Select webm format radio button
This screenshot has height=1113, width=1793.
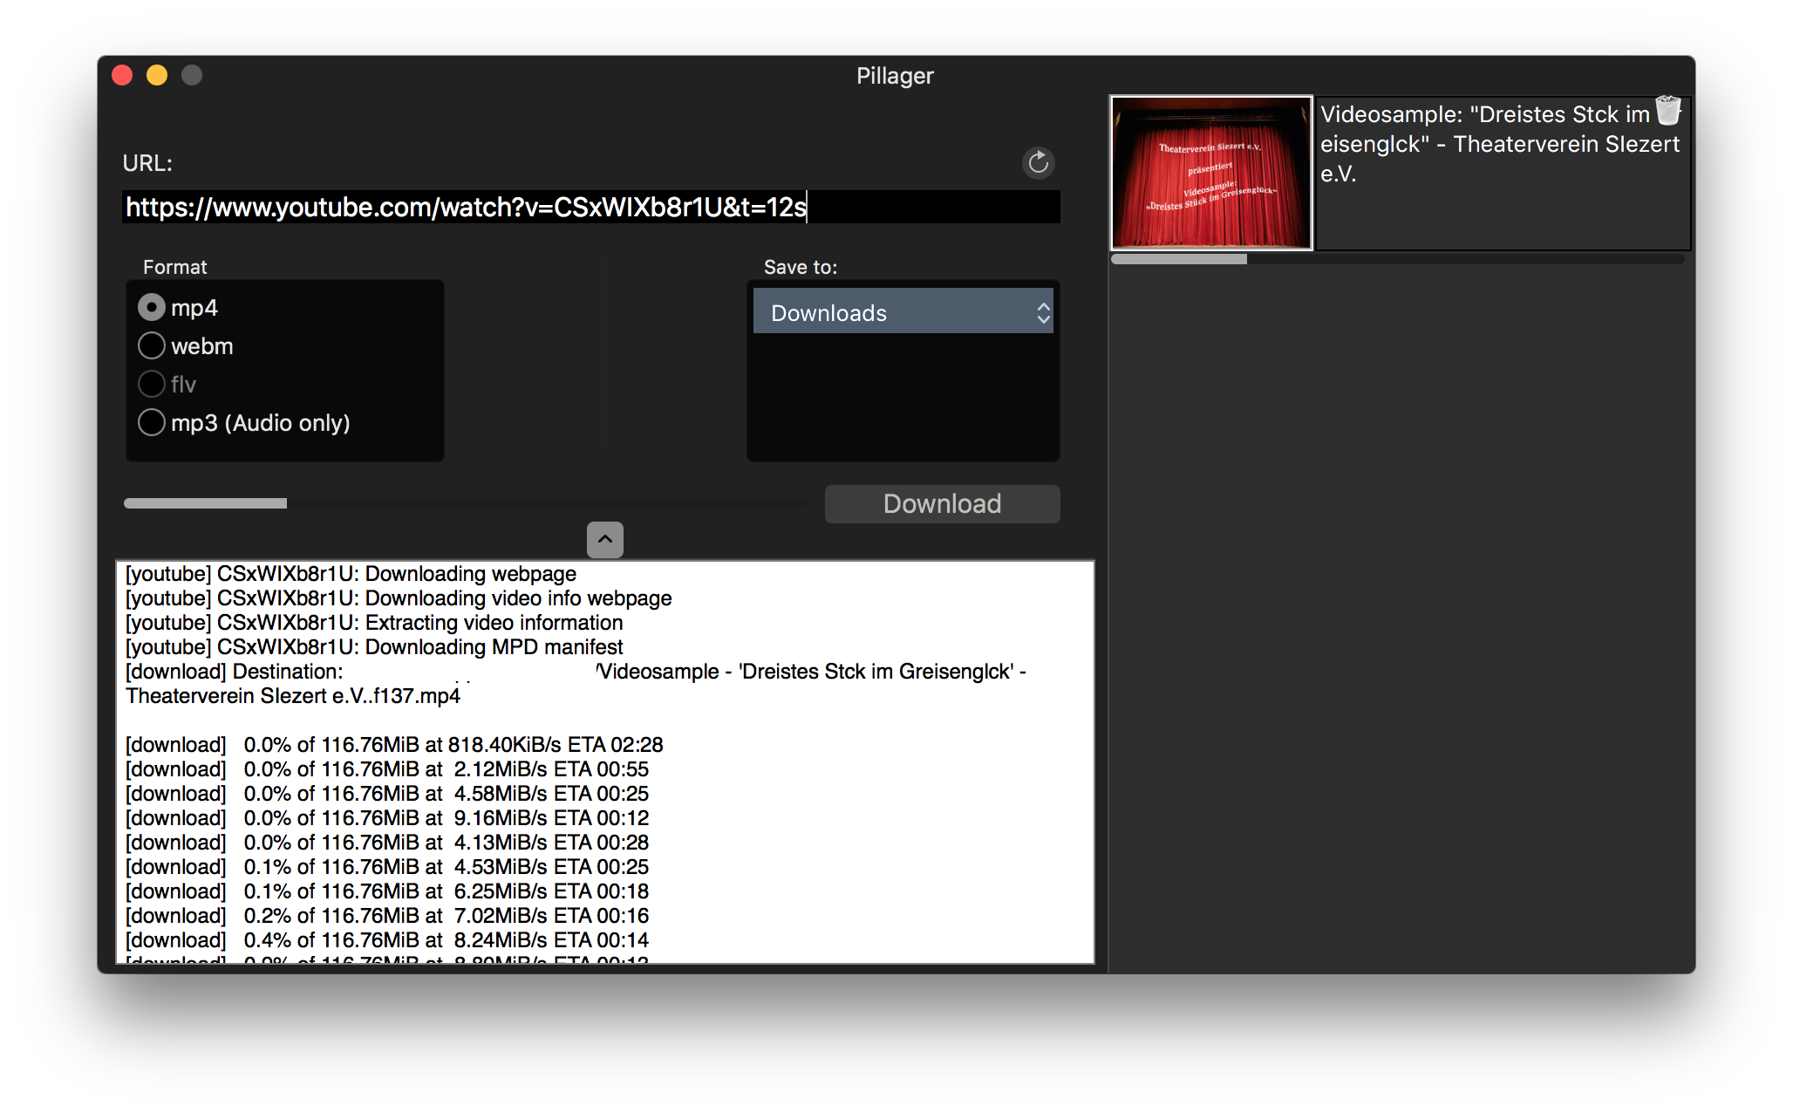[x=153, y=346]
